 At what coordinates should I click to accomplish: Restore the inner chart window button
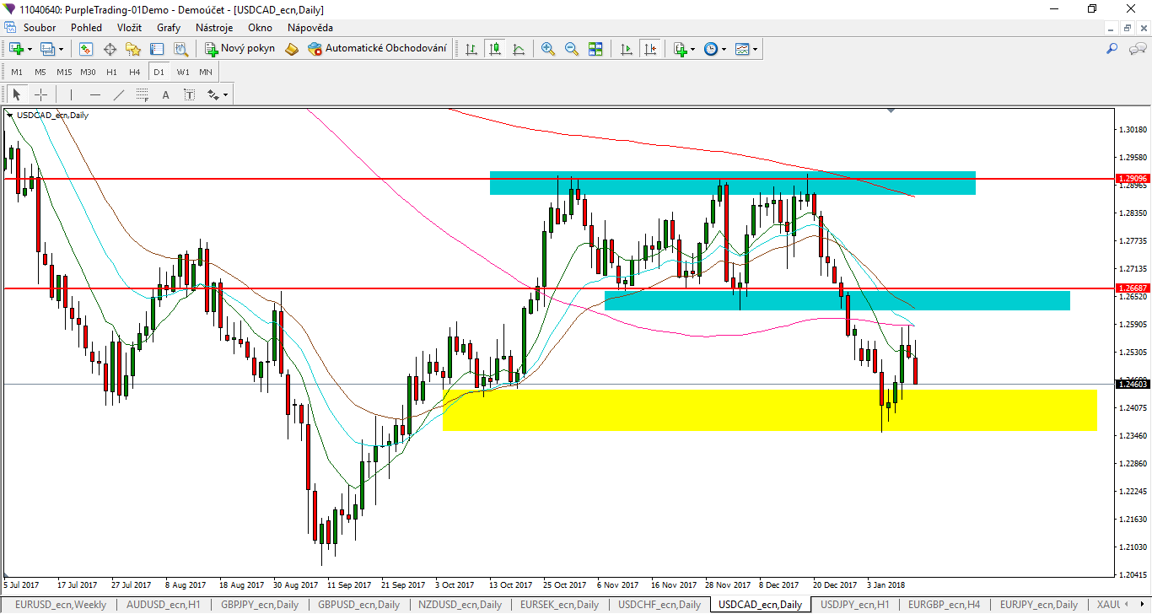[x=1128, y=27]
